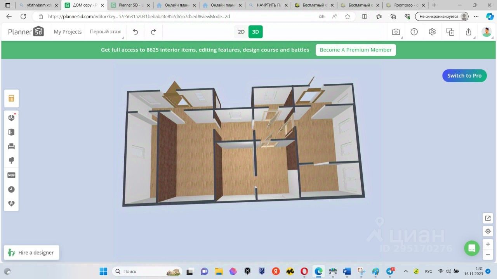
Task: Close the ДОМ copy browser tab
Action: [x=102, y=5]
